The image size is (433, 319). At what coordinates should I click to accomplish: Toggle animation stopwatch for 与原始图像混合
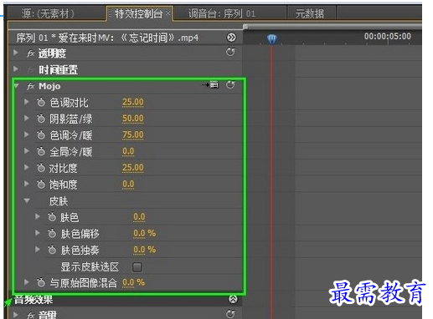[x=41, y=282]
